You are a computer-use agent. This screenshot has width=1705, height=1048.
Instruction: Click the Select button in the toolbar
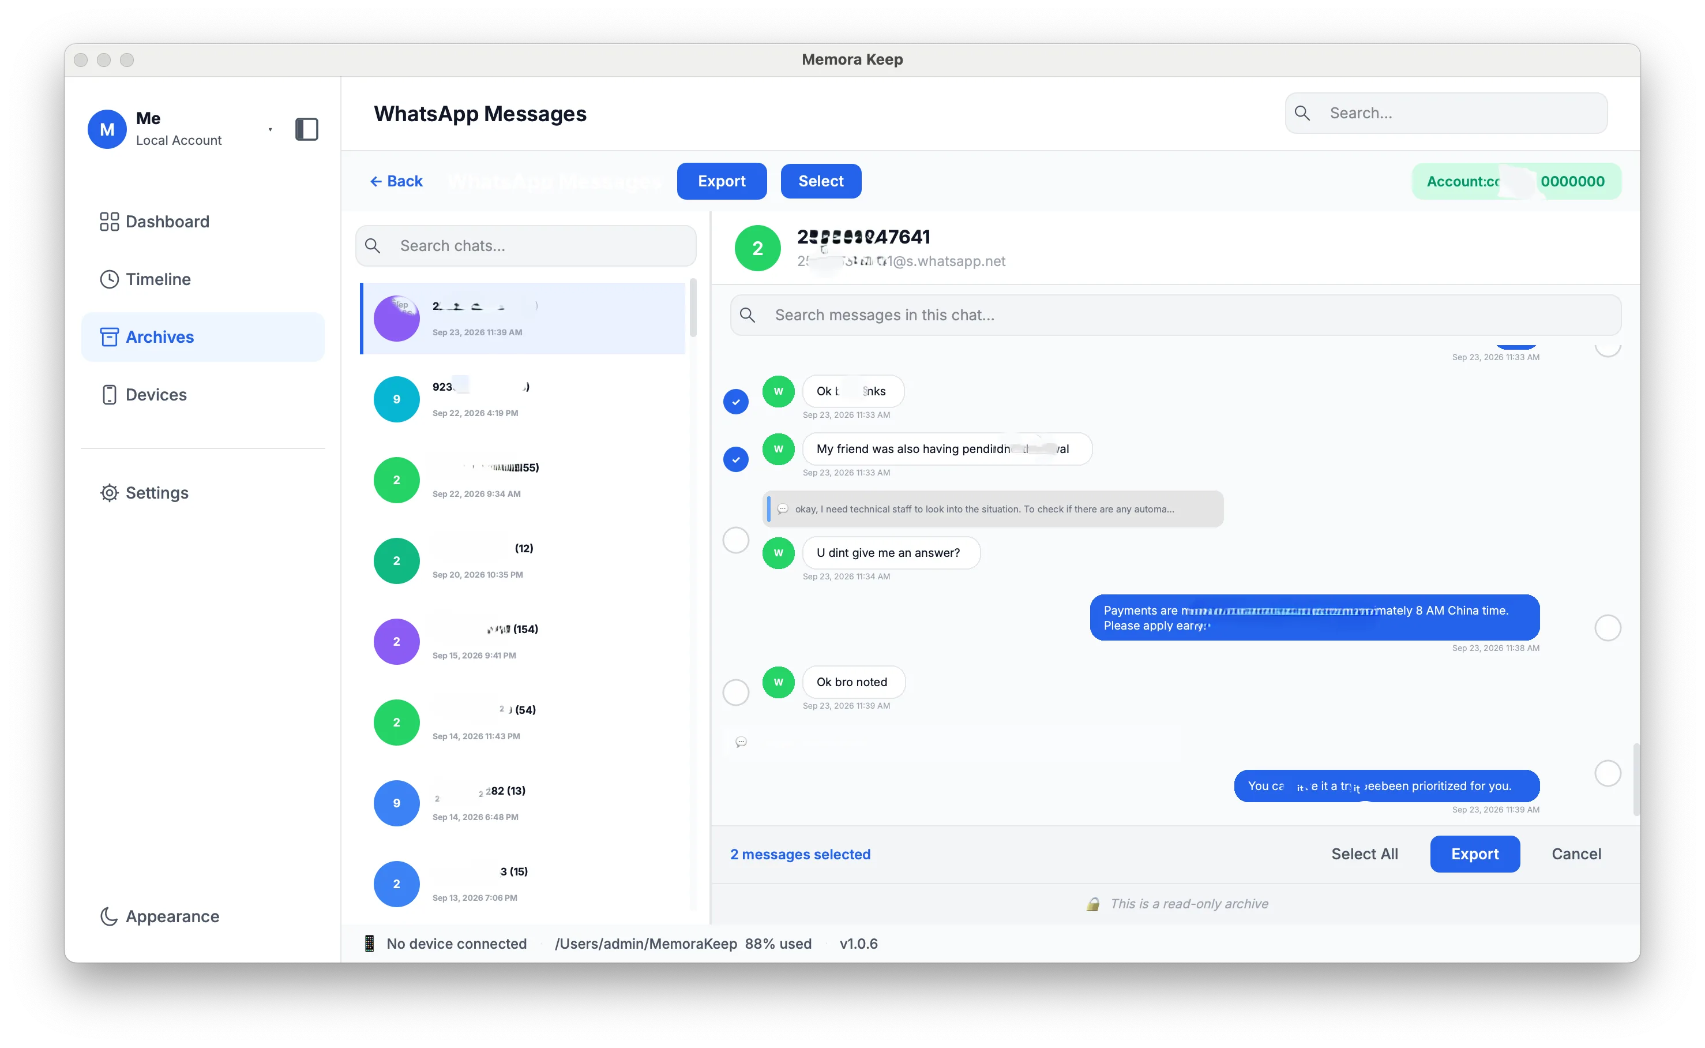coord(820,181)
